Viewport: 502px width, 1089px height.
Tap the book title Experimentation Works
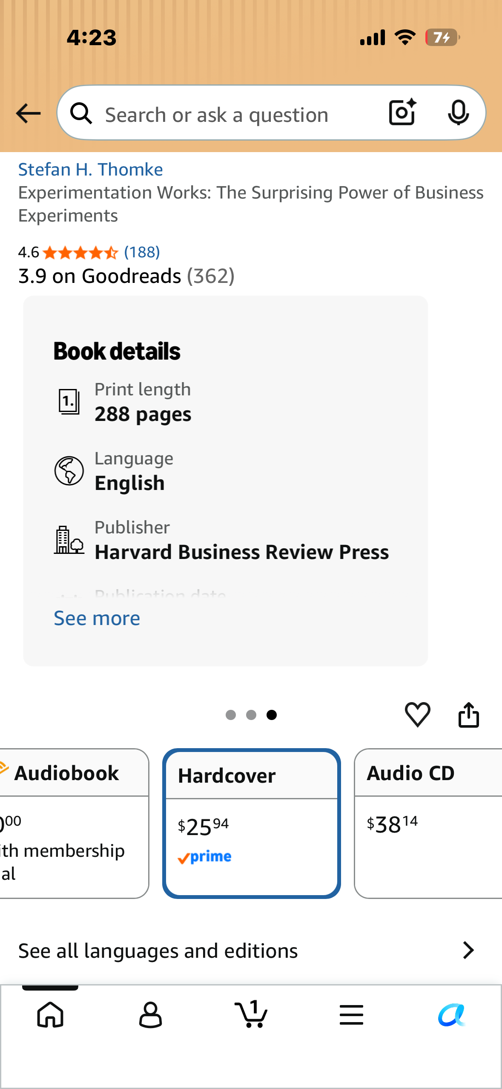tap(251, 204)
